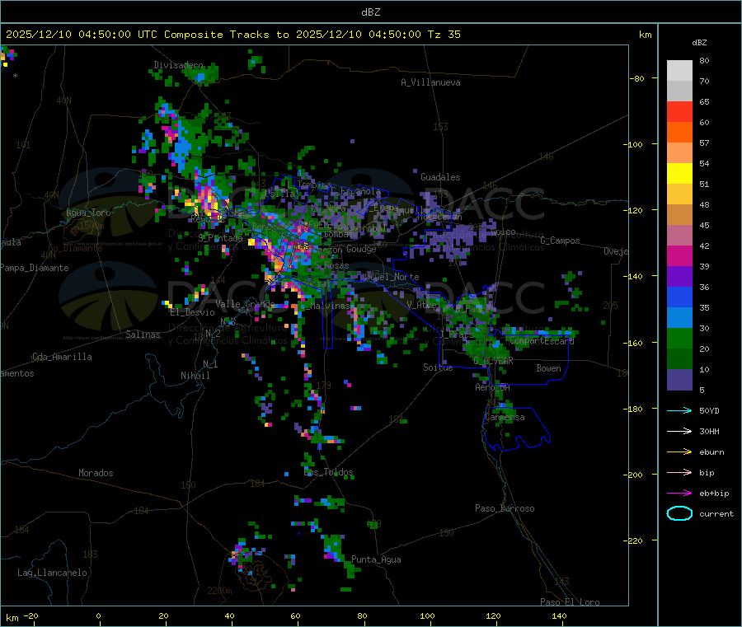Click the Soitue place label
The height and width of the screenshot is (627, 742).
click(438, 367)
